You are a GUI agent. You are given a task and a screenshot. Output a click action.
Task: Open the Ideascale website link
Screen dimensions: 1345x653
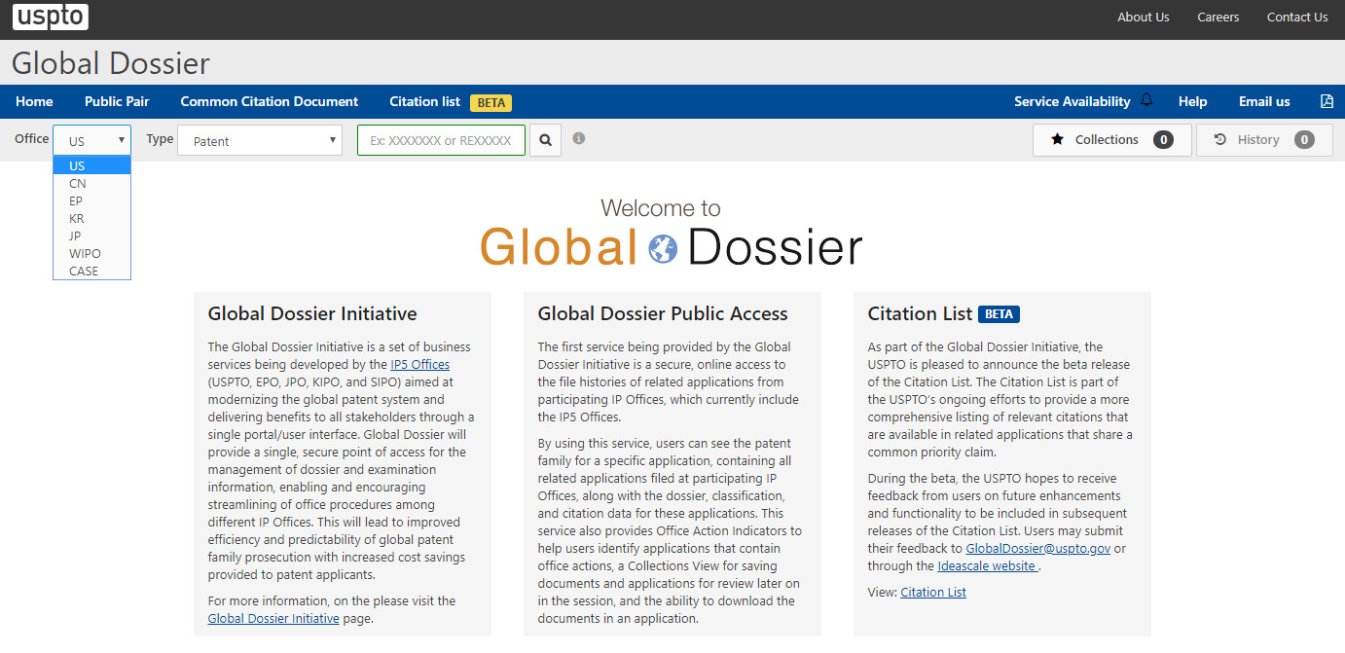point(987,565)
